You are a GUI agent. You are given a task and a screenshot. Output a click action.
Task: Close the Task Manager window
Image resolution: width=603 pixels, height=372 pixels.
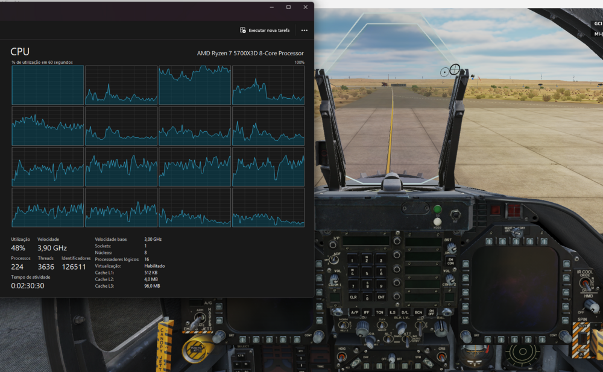tap(305, 7)
